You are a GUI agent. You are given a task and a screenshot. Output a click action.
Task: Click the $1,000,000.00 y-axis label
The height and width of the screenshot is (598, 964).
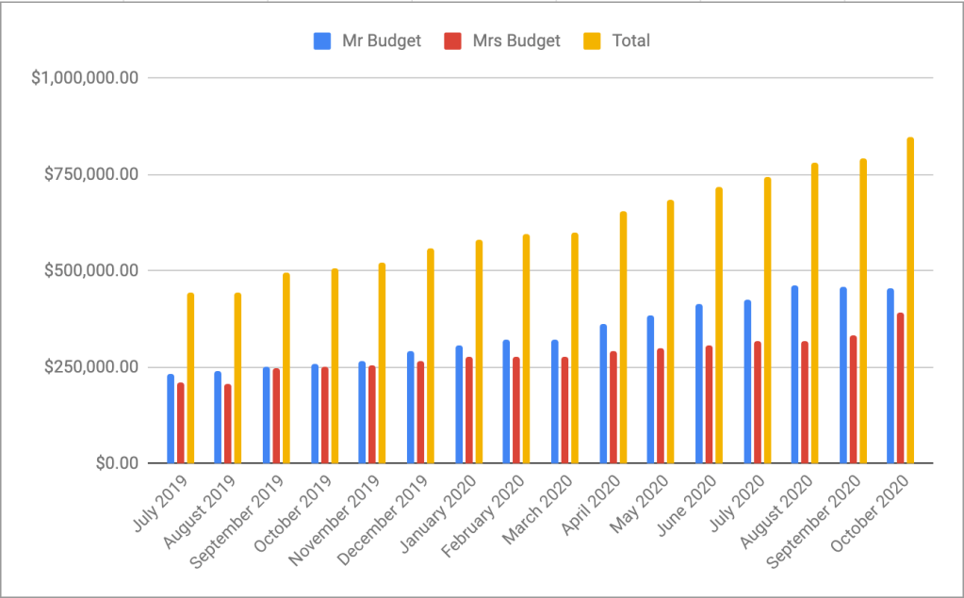coord(85,78)
